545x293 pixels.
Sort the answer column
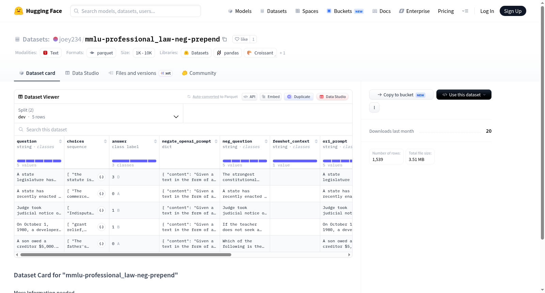click(x=155, y=141)
